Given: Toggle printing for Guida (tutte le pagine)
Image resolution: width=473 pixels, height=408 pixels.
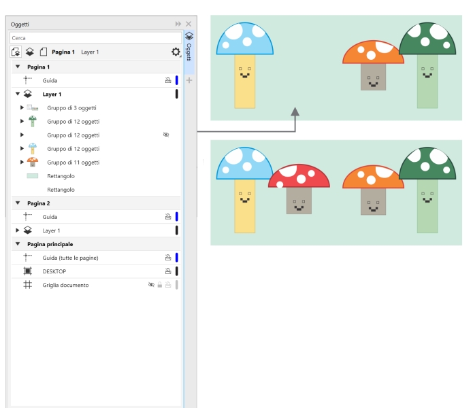Looking at the screenshot, I should [167, 258].
